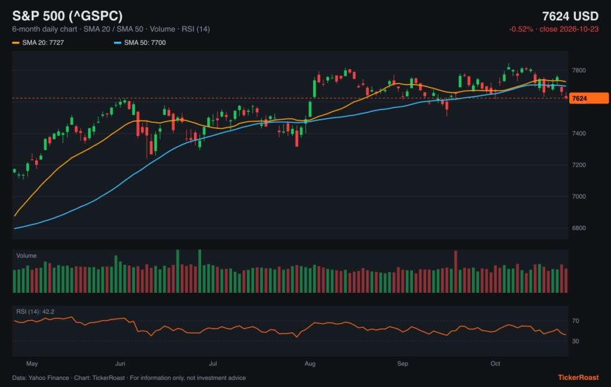Viewport: 611px width, 387px height.
Task: Click the RSI 30 level label
Action: 576,341
